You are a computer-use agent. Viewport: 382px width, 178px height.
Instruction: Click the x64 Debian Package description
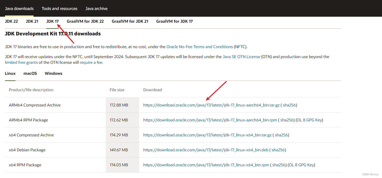click(x=27, y=150)
